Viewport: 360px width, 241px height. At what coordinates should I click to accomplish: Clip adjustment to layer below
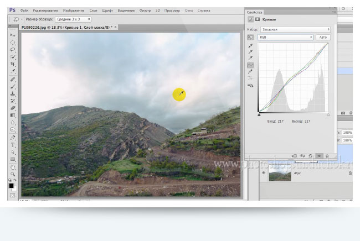294,156
